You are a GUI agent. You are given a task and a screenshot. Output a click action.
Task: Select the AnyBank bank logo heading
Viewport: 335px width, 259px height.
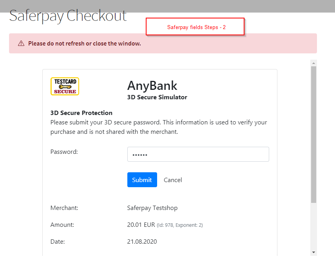coord(152,86)
